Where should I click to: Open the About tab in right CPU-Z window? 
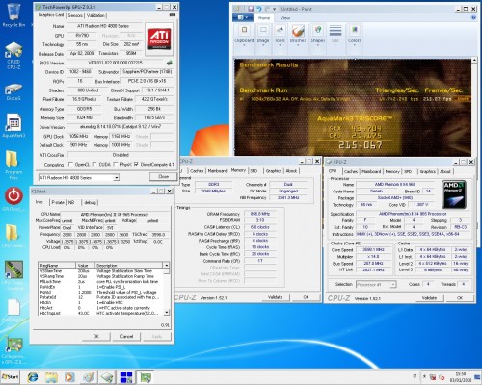coord(445,171)
